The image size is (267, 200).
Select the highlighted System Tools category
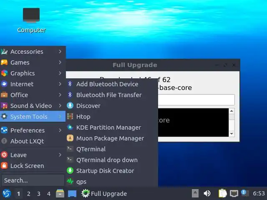click(x=33, y=117)
